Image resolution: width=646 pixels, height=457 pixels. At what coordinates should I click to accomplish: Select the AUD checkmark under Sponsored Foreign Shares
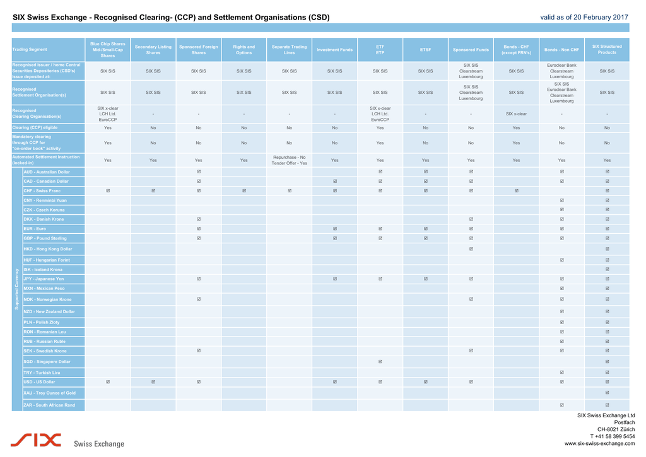click(199, 171)
